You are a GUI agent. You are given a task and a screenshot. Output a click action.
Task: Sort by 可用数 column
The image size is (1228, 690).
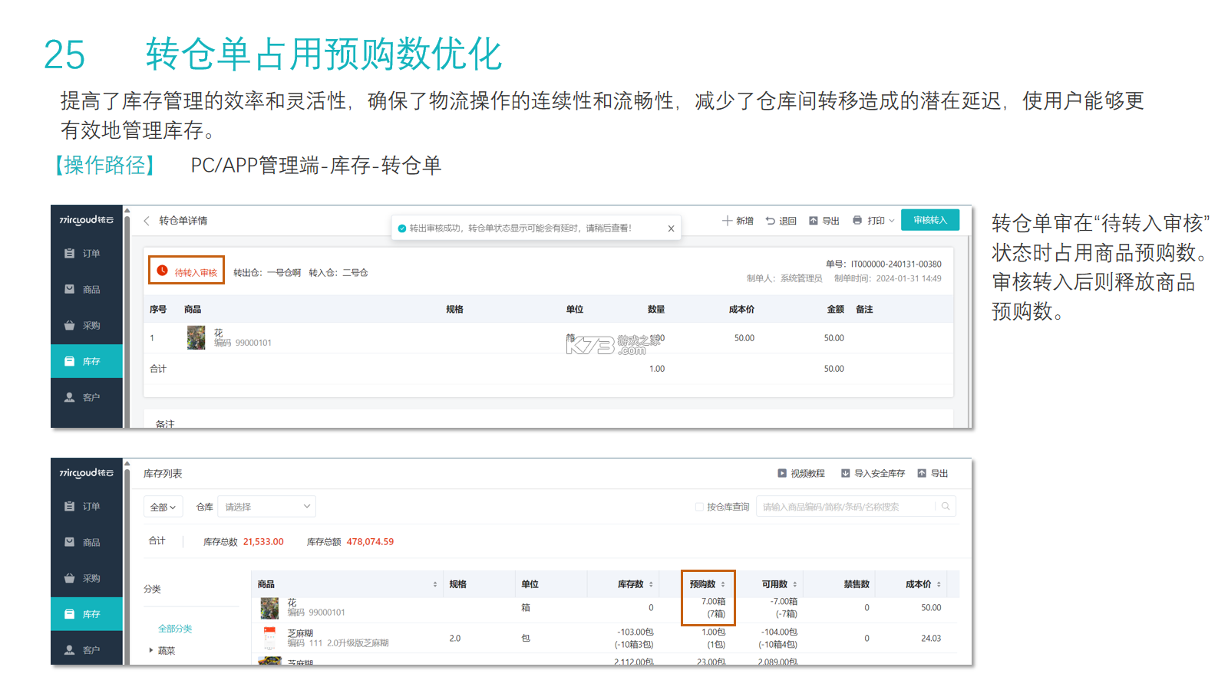click(x=795, y=584)
